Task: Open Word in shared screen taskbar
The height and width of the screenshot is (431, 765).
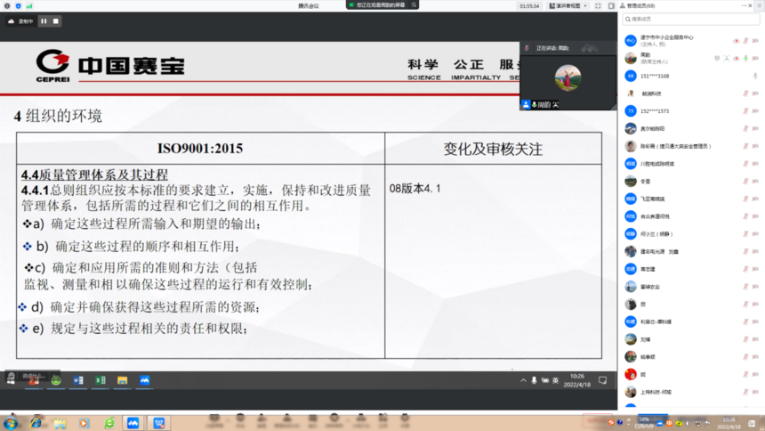Action: click(78, 380)
